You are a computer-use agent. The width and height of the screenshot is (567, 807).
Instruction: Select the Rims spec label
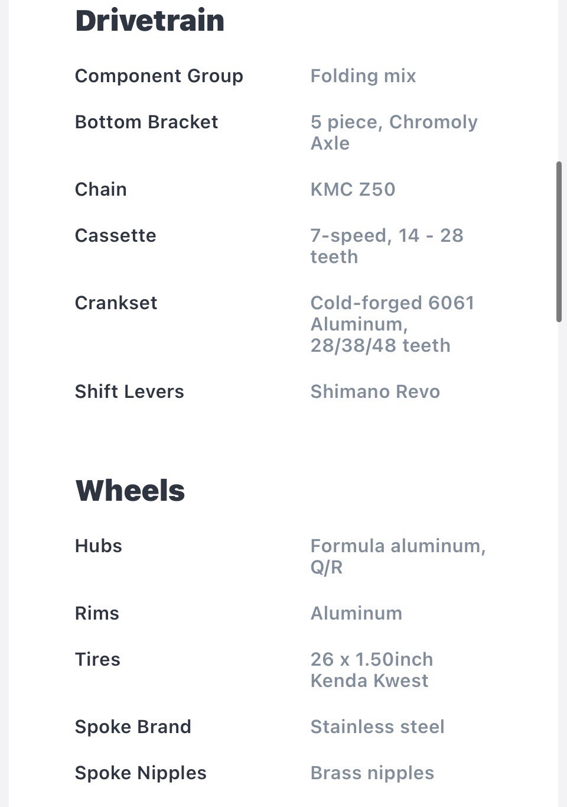click(97, 613)
